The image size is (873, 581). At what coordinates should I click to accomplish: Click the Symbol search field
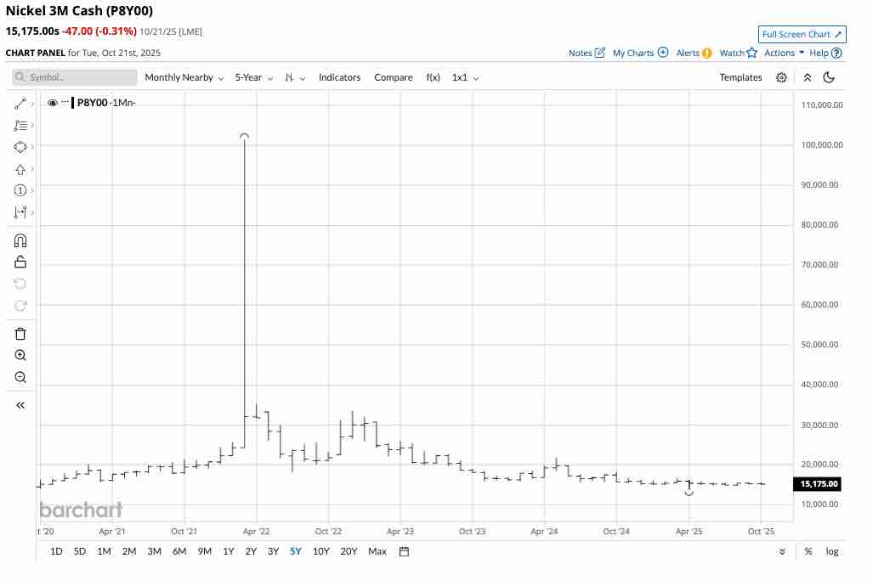[75, 77]
